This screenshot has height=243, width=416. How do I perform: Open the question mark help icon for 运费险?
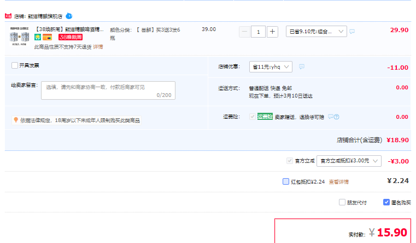click(x=336, y=117)
